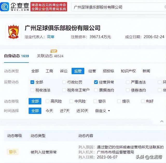
Task: Uncheck the 经营异常 checkbox
Action: [x=96, y=82]
